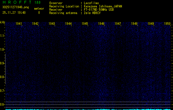173x110 pixels.
Task: Select the XX2511271940.png filename
Action: click(15, 7)
